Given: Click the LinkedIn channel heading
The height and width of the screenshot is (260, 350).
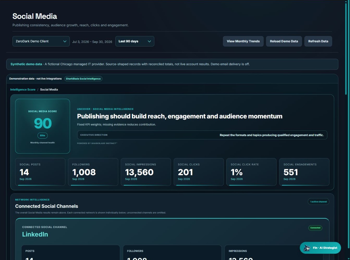Looking at the screenshot, I should click(x=35, y=234).
